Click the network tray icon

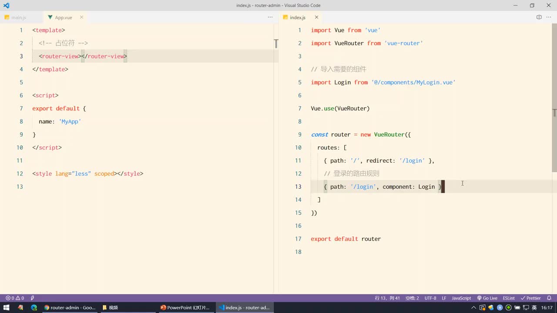526,307
